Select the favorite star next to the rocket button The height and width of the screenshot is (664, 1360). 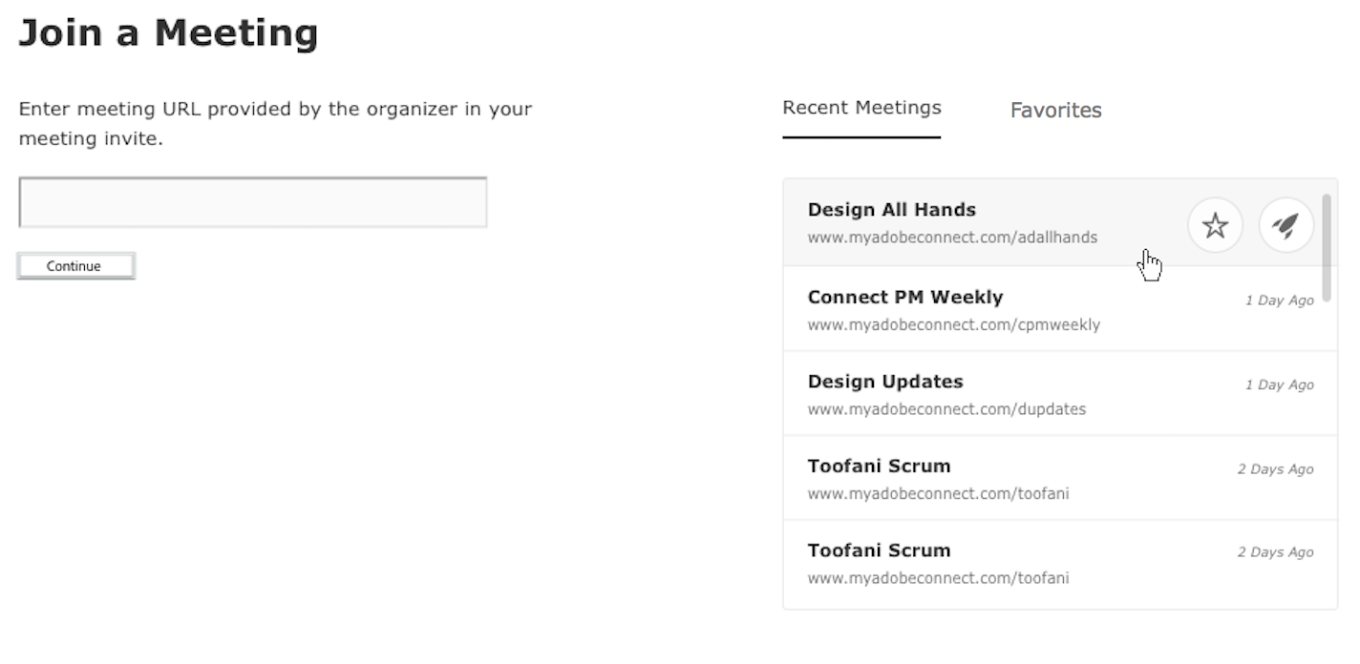[1215, 225]
